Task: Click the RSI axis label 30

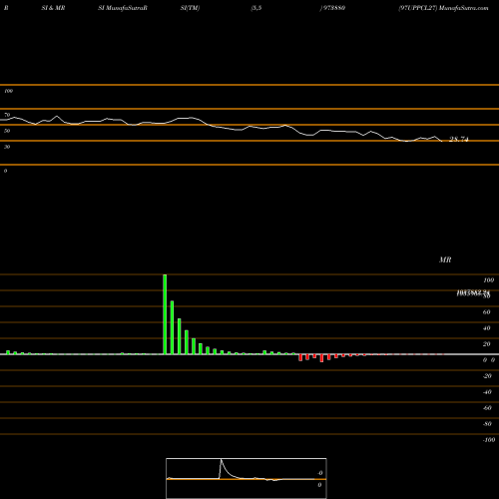Action: point(7,147)
